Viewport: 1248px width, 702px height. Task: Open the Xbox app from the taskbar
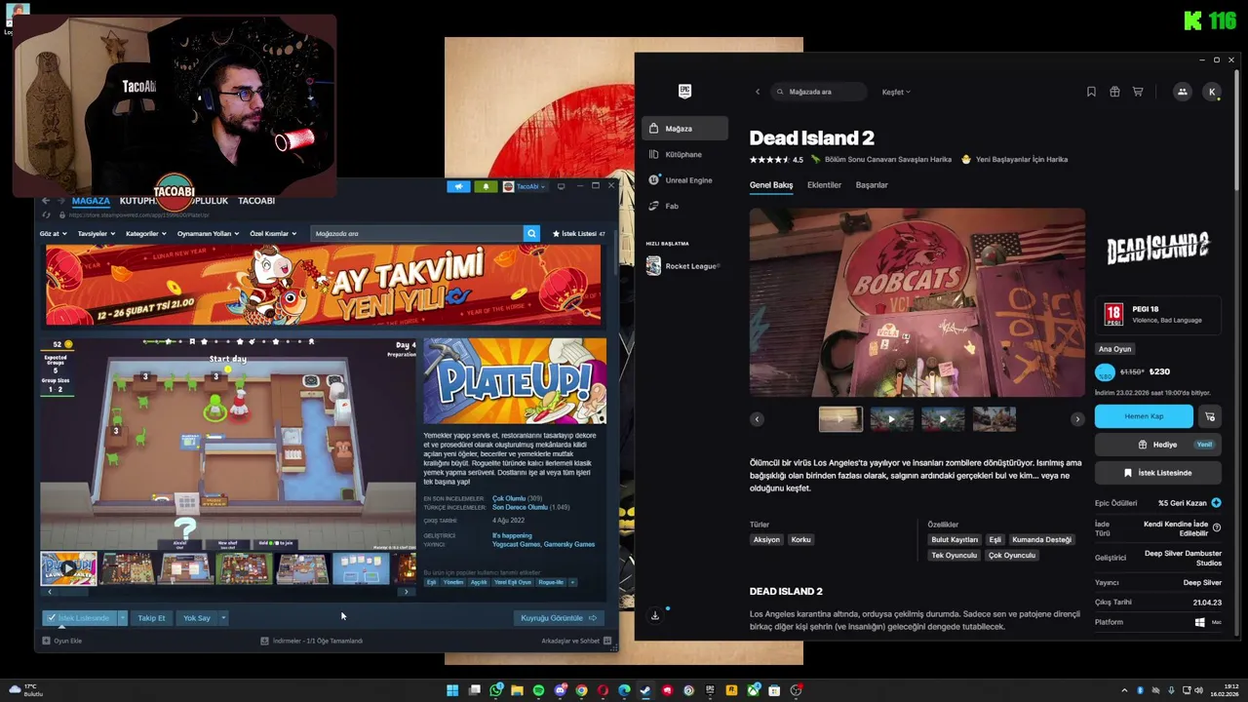click(753, 690)
